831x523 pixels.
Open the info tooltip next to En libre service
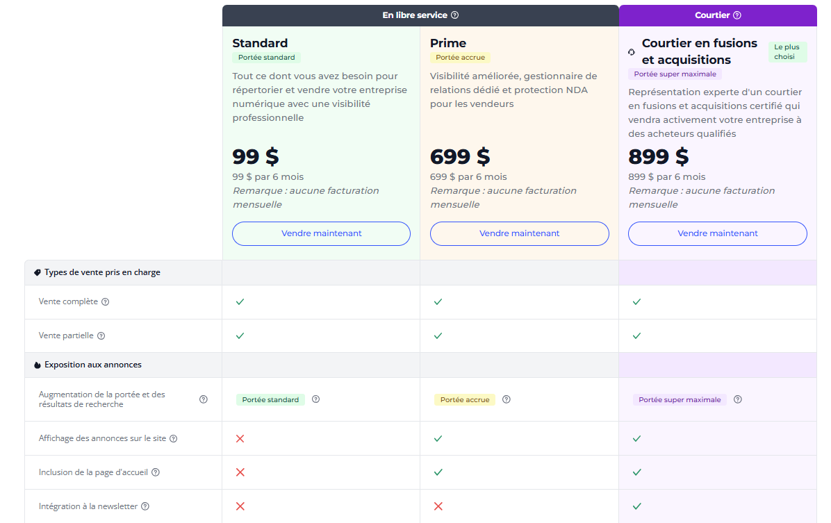point(455,15)
